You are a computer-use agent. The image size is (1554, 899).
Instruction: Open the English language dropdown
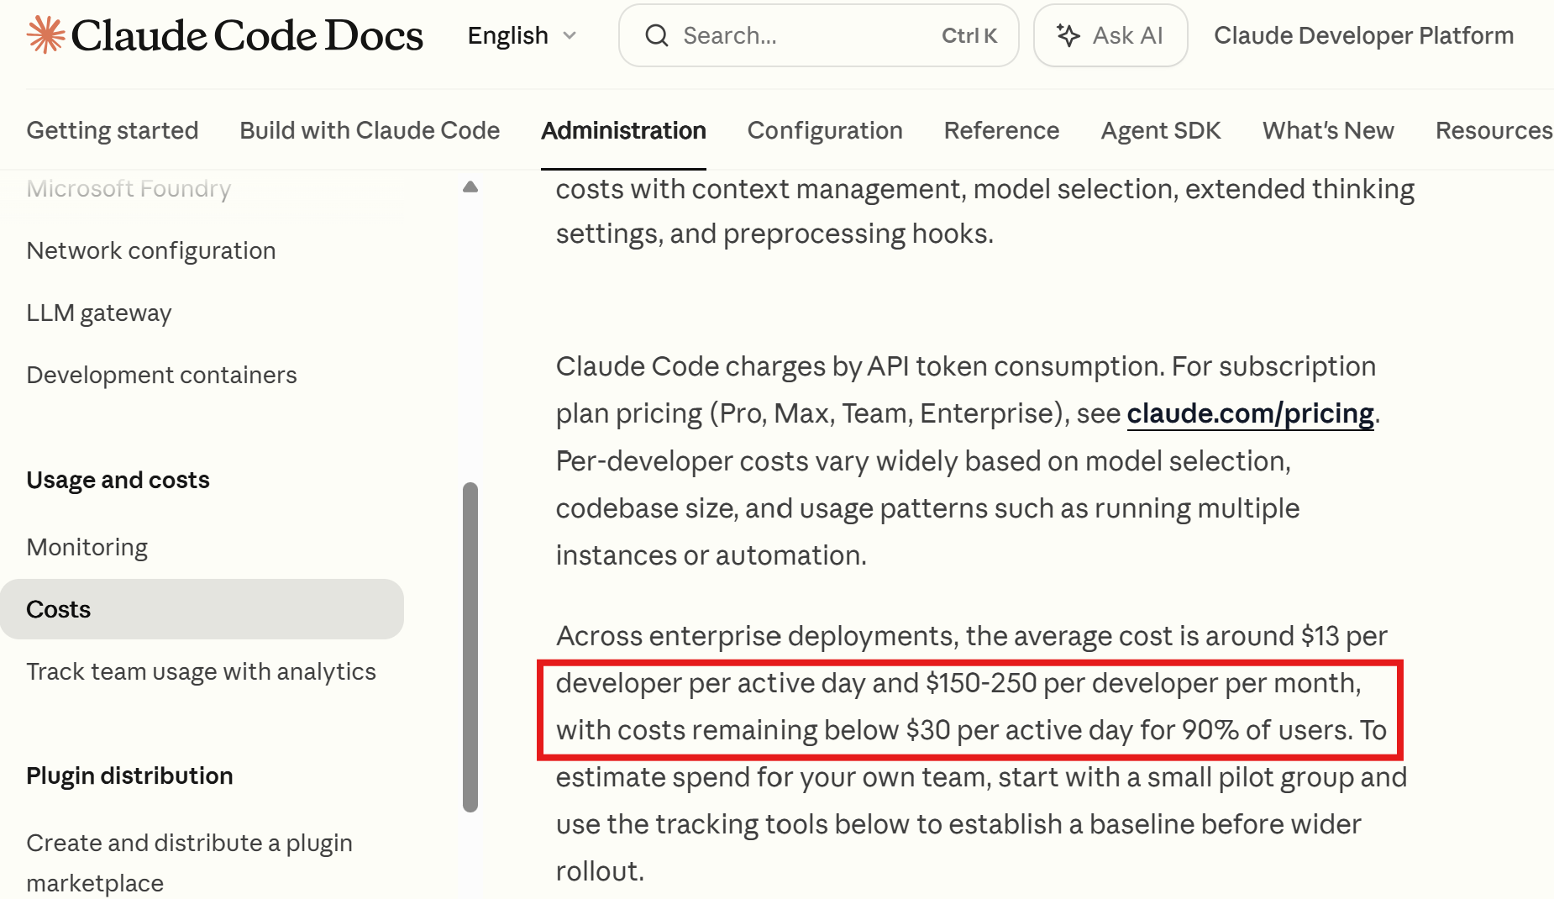[x=522, y=35]
